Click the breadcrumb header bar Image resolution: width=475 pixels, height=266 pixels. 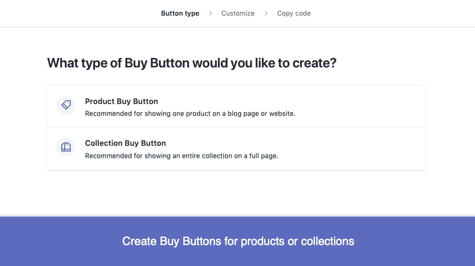tap(237, 13)
